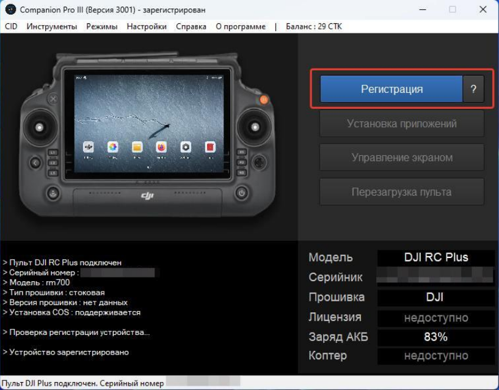Click the controller back arrow button
Viewport: 499px width, 390px height.
[35, 163]
